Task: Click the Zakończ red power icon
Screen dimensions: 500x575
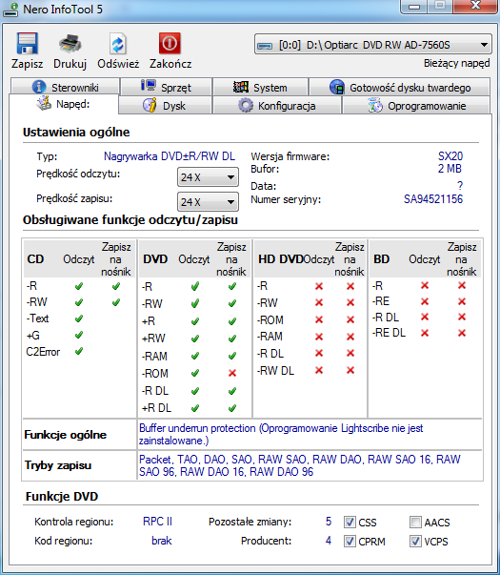Action: [x=170, y=43]
